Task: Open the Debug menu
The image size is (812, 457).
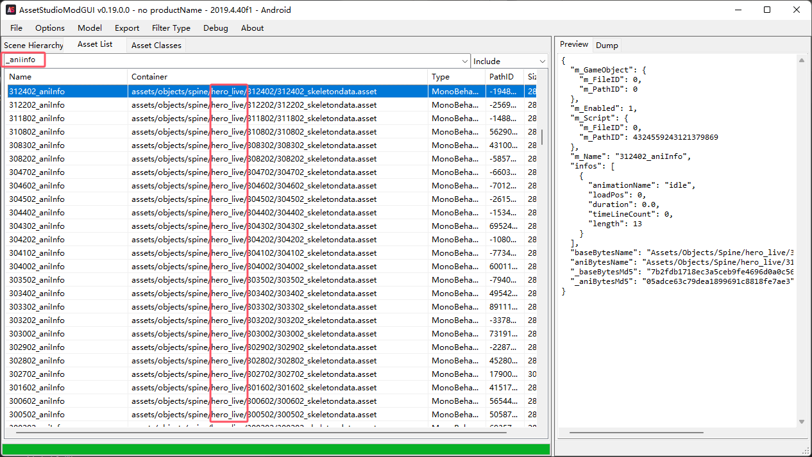Action: [216, 28]
